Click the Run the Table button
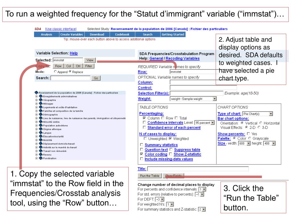Viewport: 291px width, 218px height. [x=150, y=176]
